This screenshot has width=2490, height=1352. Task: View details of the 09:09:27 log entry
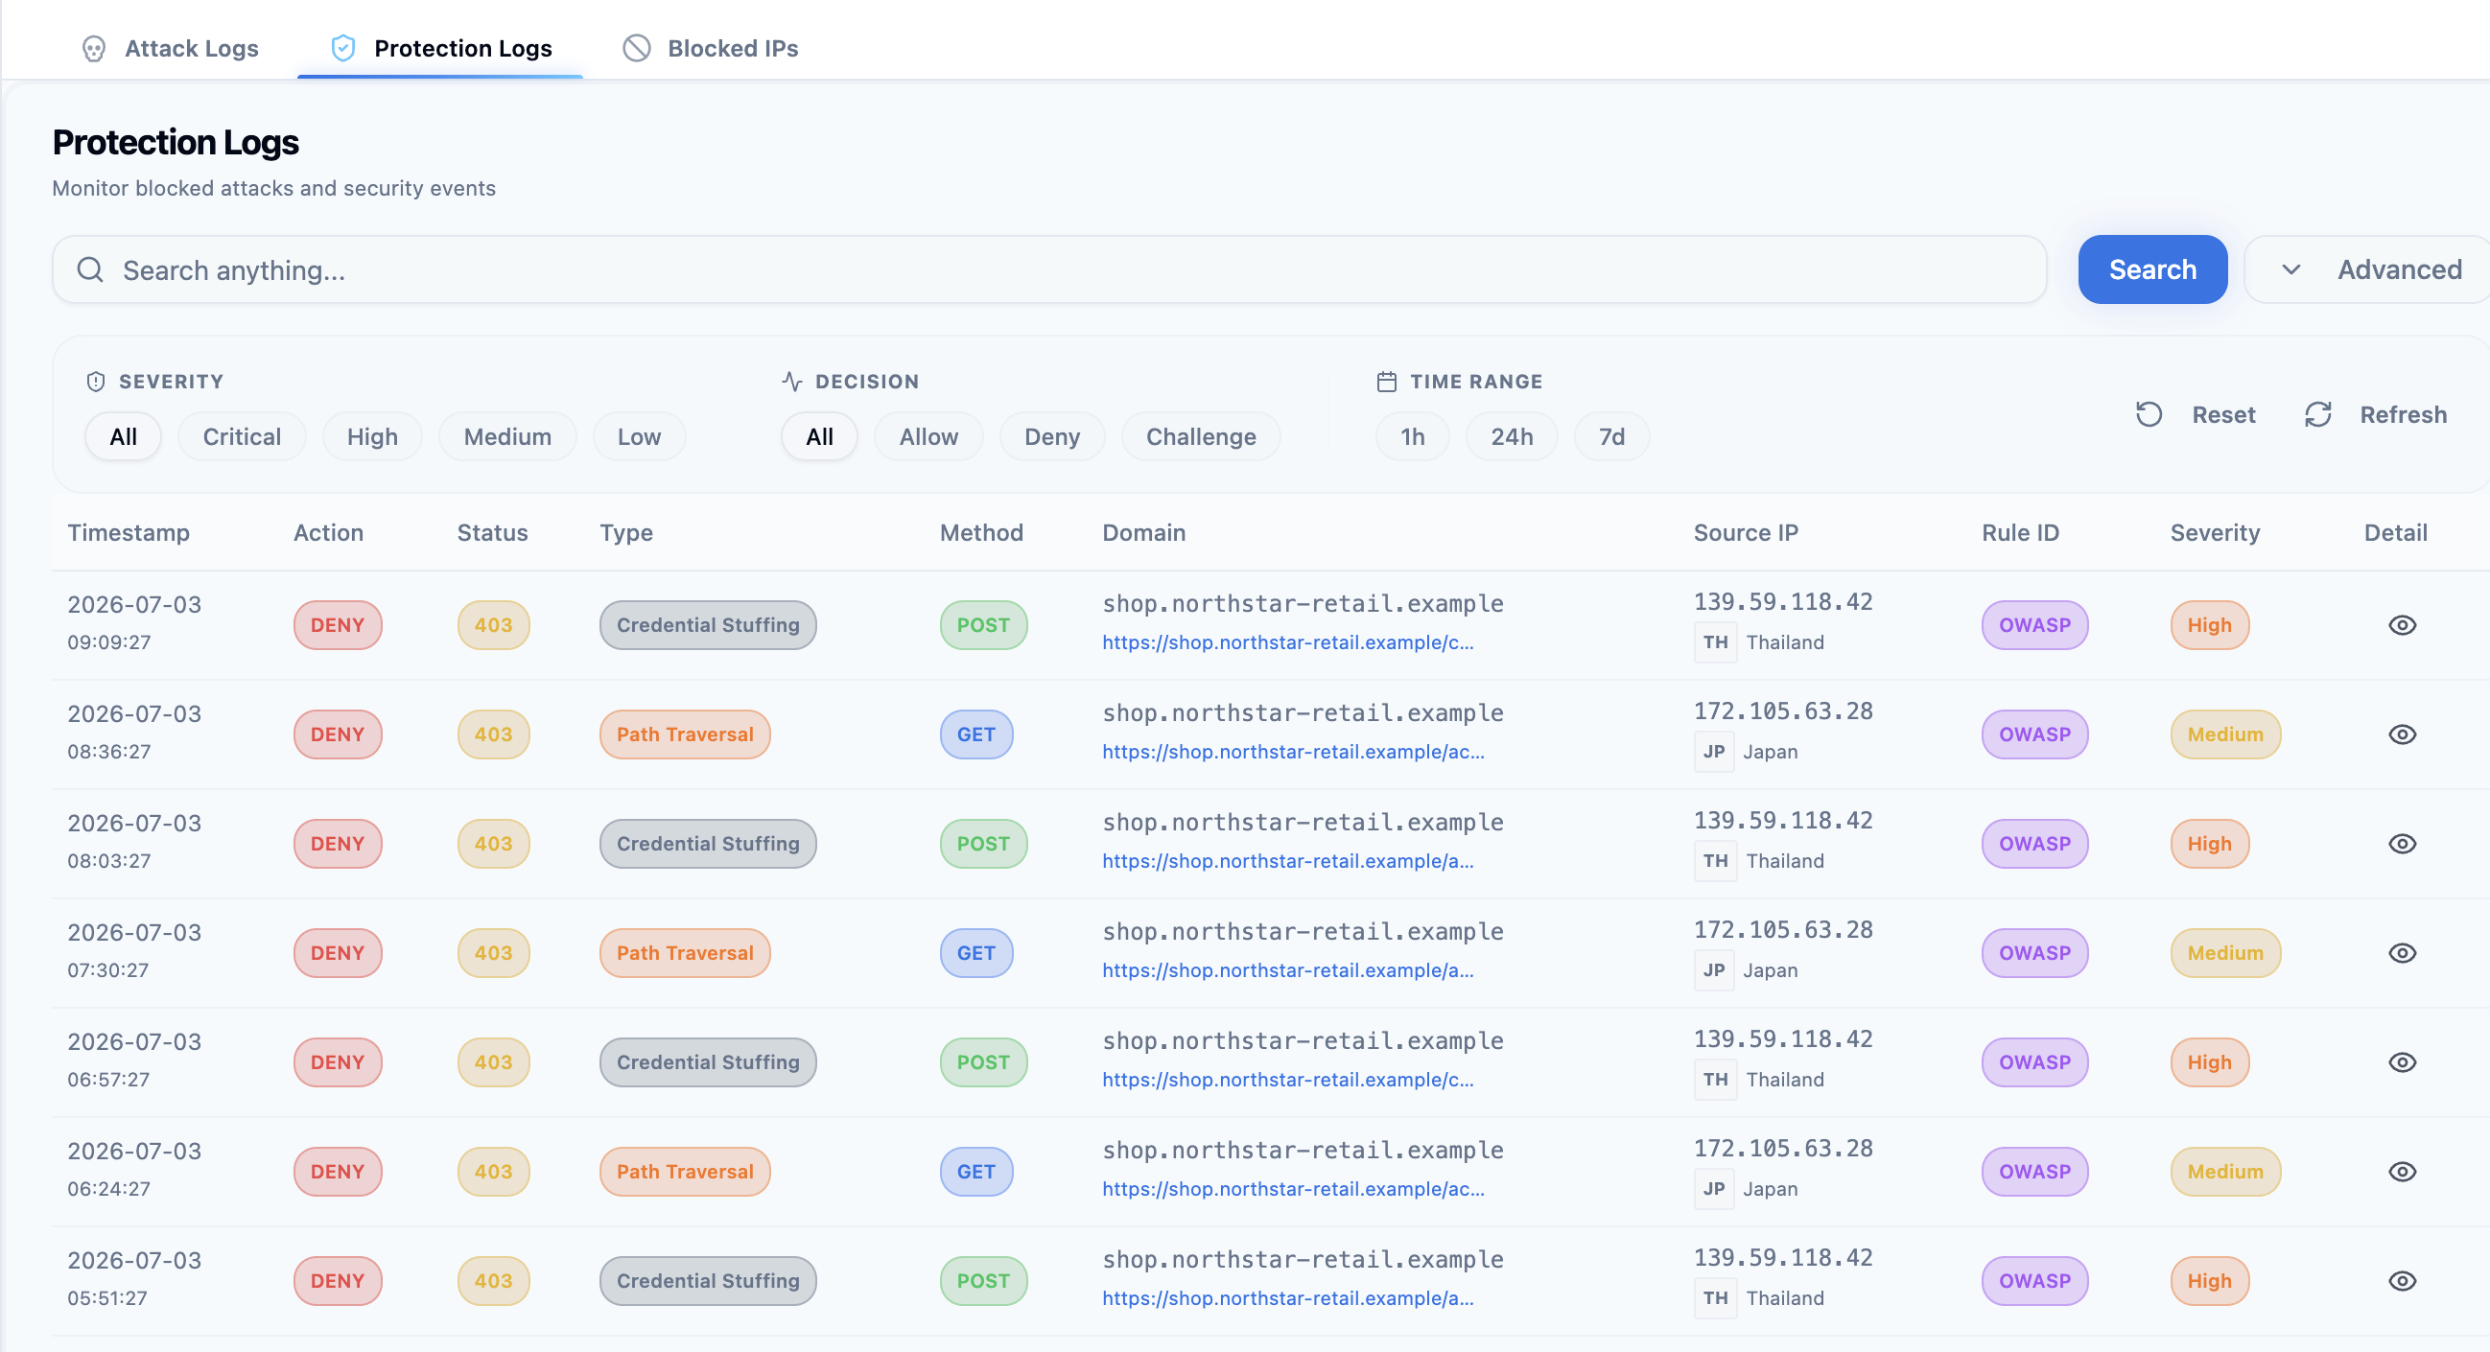(2402, 625)
